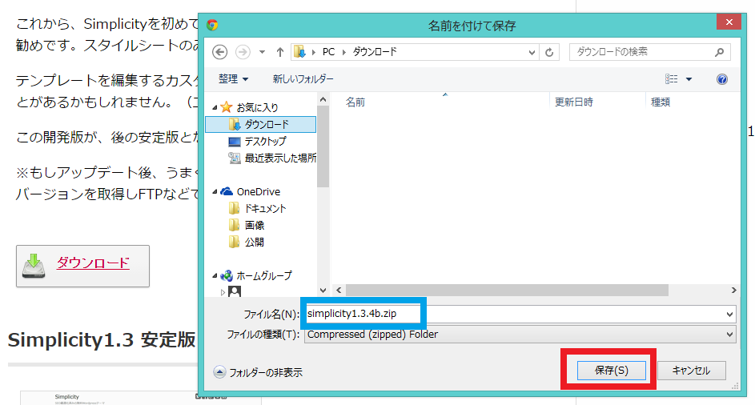Collapse the お気に入り tree group

click(215, 107)
